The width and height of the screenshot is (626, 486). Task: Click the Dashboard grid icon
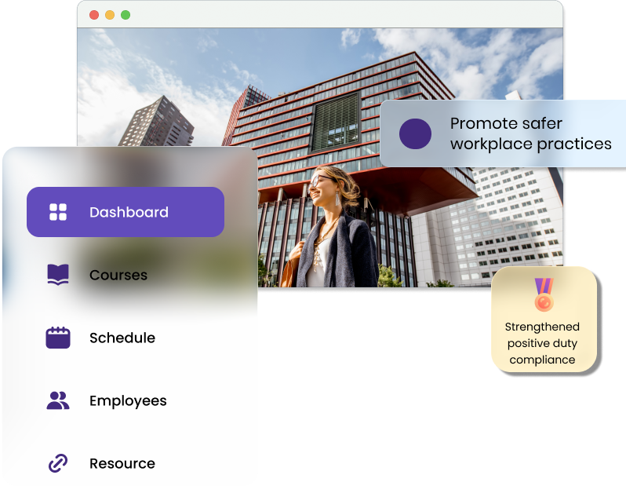point(58,212)
